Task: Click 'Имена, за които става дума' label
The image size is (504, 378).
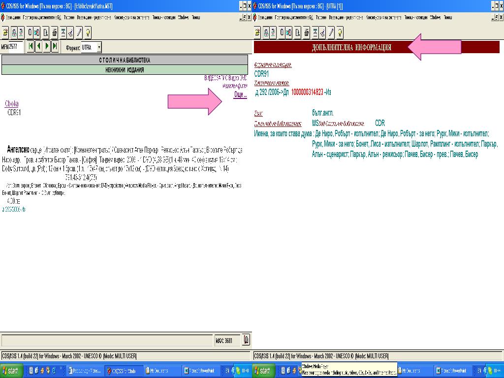Action: tap(283, 134)
